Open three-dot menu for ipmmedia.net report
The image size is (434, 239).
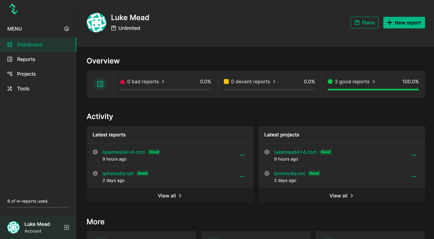pyautogui.click(x=242, y=176)
